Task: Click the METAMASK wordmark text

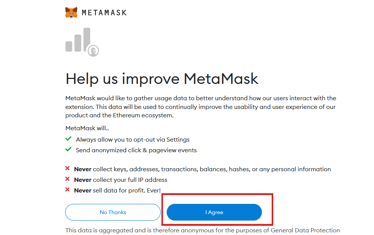Action: pyautogui.click(x=104, y=13)
